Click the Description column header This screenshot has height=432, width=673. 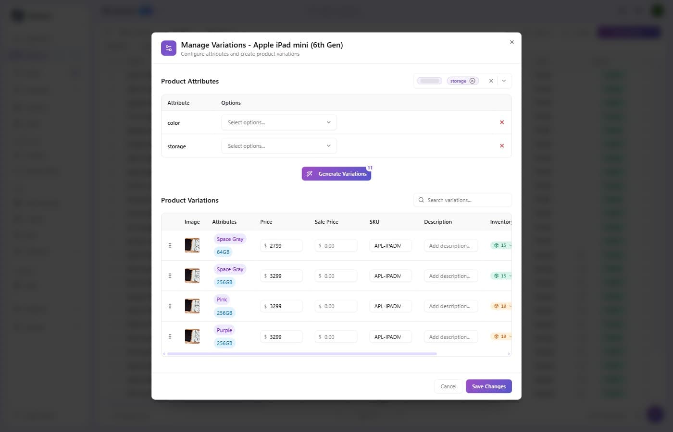tap(438, 222)
